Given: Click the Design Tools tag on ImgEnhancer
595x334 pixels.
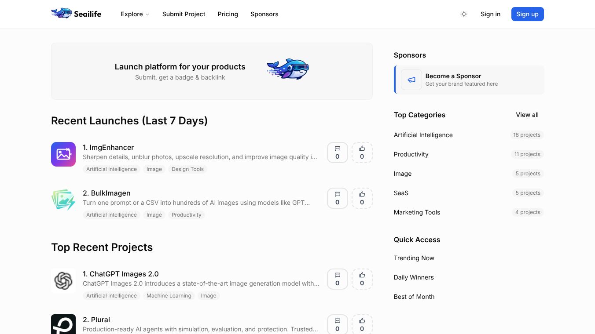Looking at the screenshot, I should [x=187, y=169].
